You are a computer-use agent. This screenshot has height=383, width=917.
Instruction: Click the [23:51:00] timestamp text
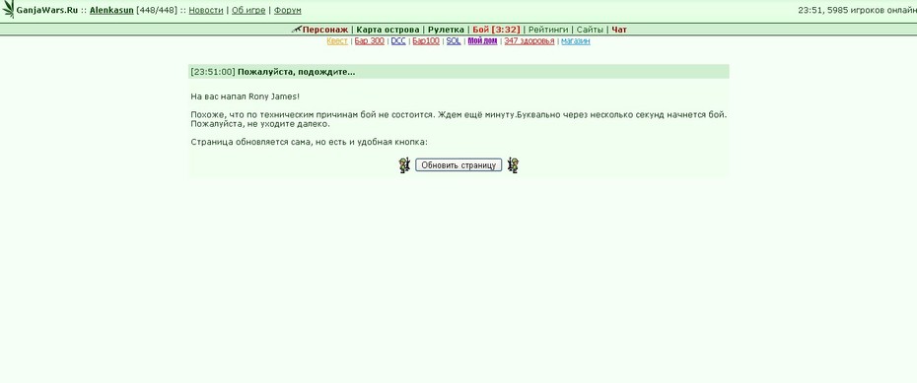tap(213, 72)
